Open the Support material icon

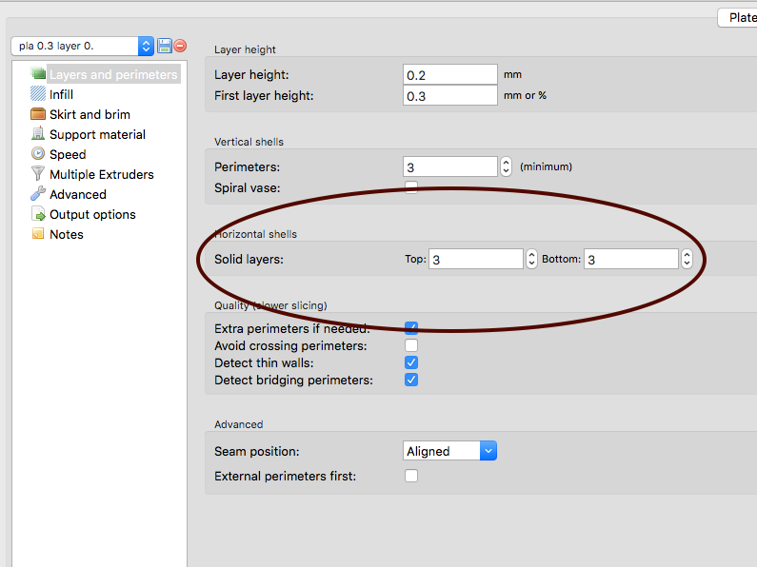coord(38,134)
